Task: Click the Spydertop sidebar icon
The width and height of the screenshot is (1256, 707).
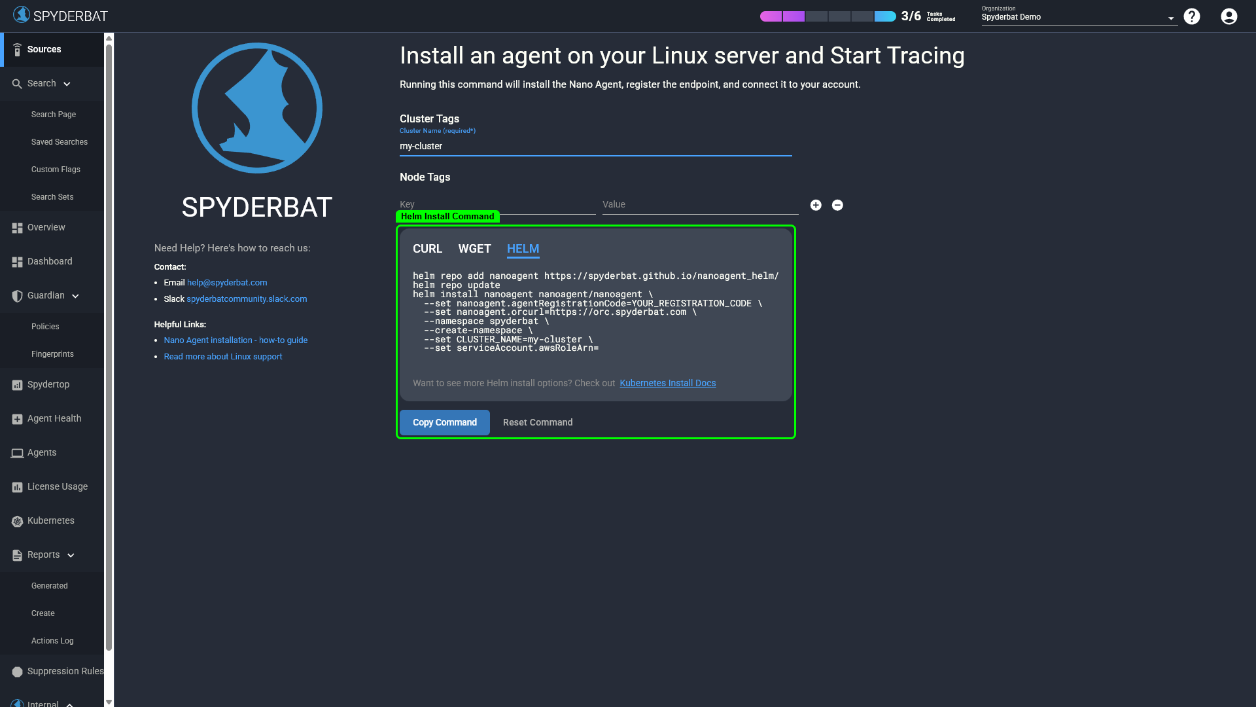Action: (x=16, y=385)
